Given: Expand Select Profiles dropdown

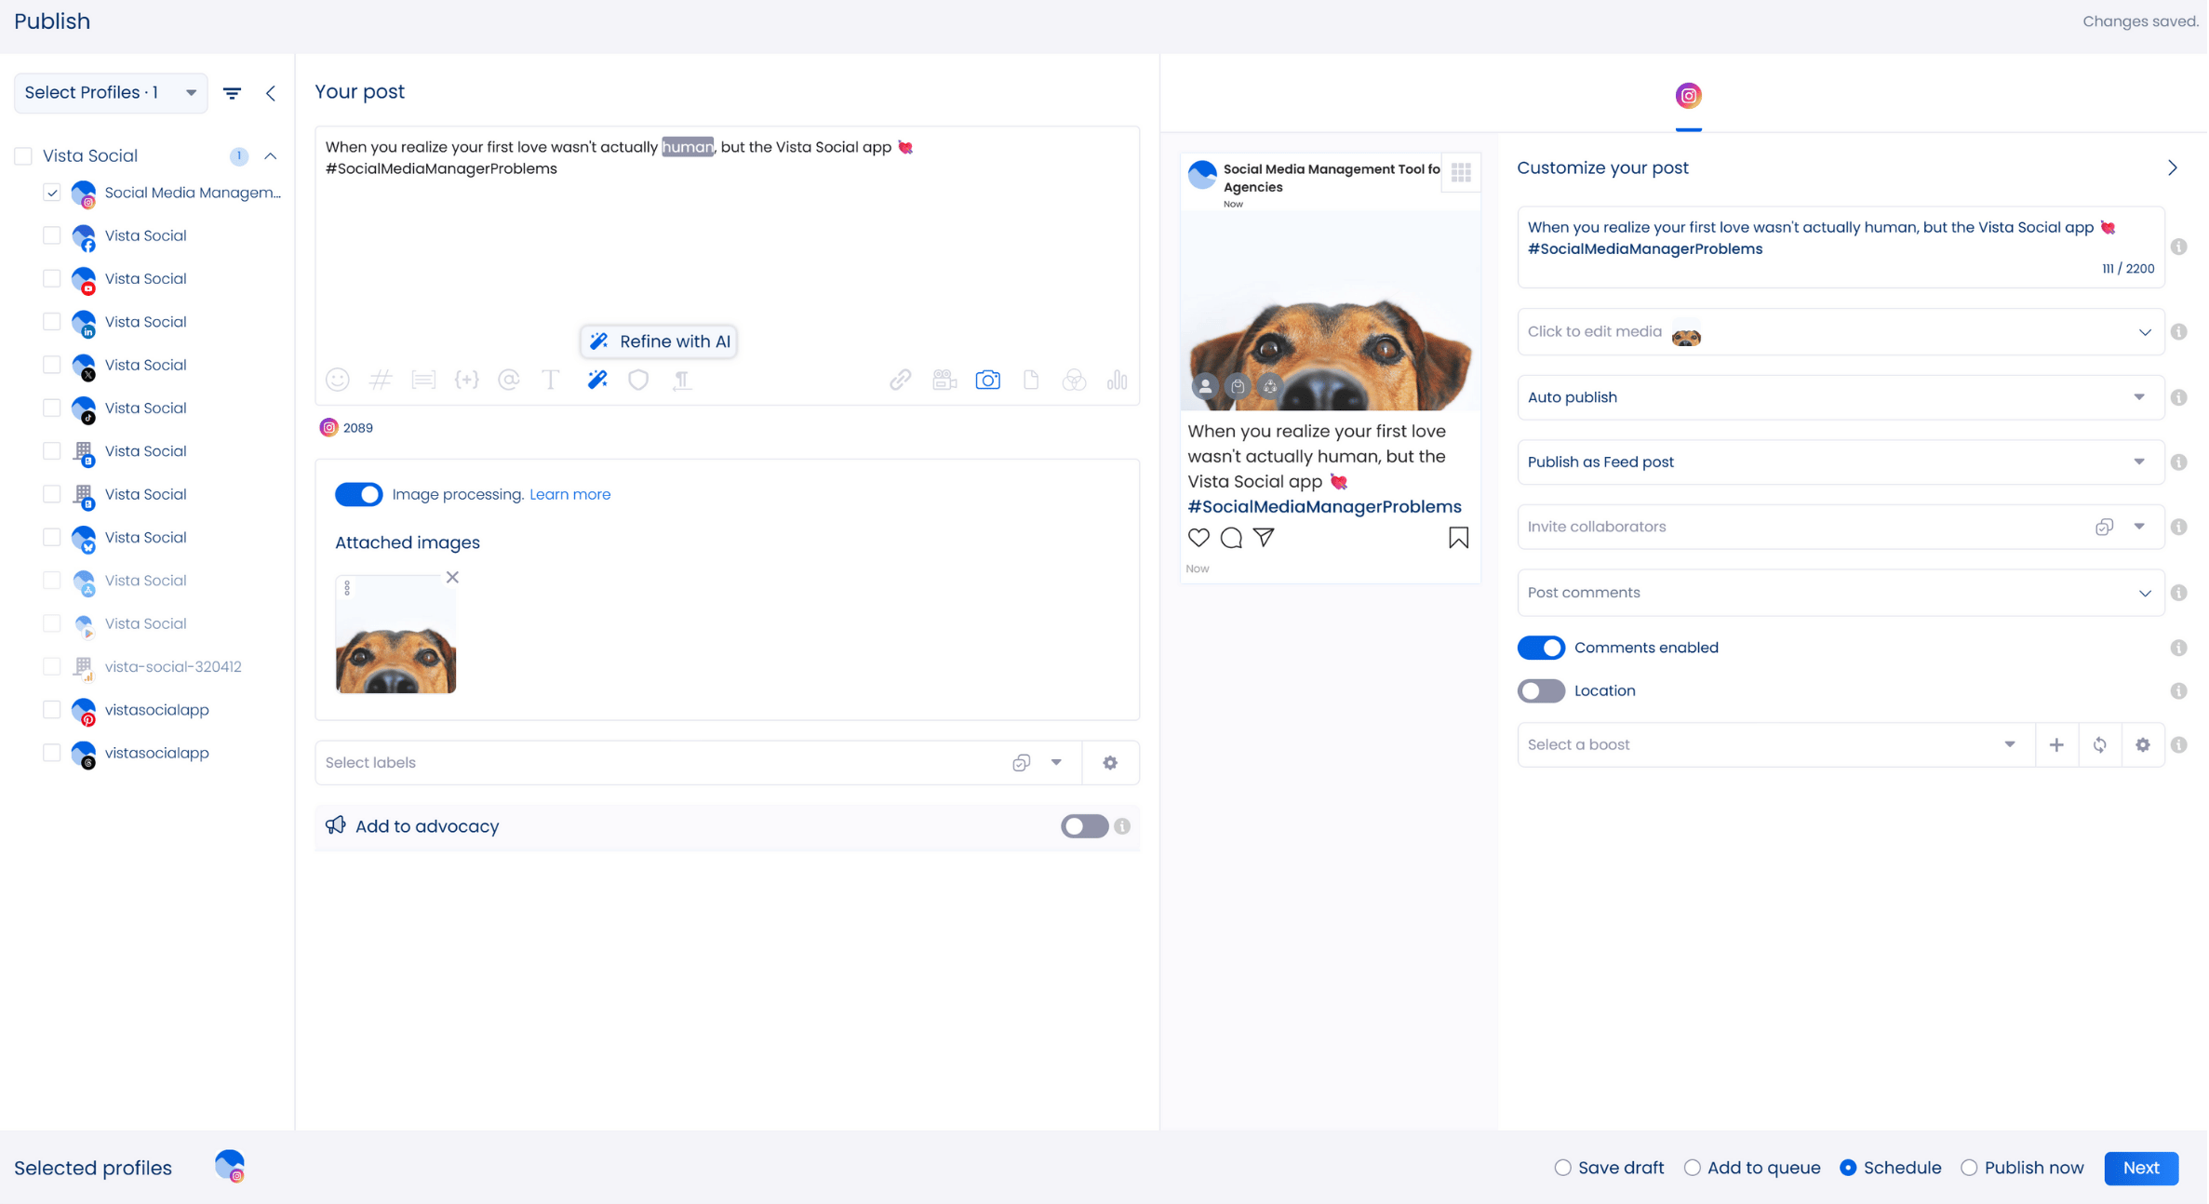Looking at the screenshot, I should pos(111,93).
